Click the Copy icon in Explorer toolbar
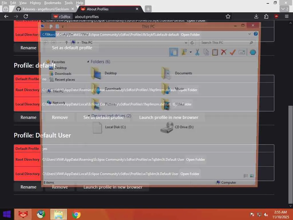This screenshot has width=293, height=220. point(206,52)
